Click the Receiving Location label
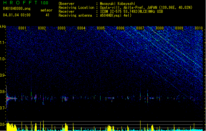206x131 pixels. click(76, 8)
